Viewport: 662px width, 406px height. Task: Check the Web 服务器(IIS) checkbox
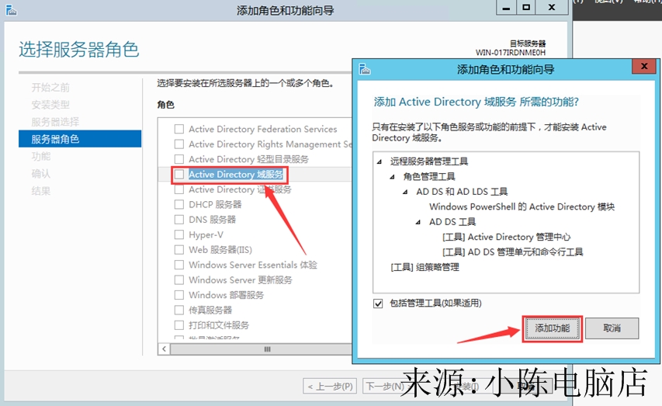click(x=179, y=250)
